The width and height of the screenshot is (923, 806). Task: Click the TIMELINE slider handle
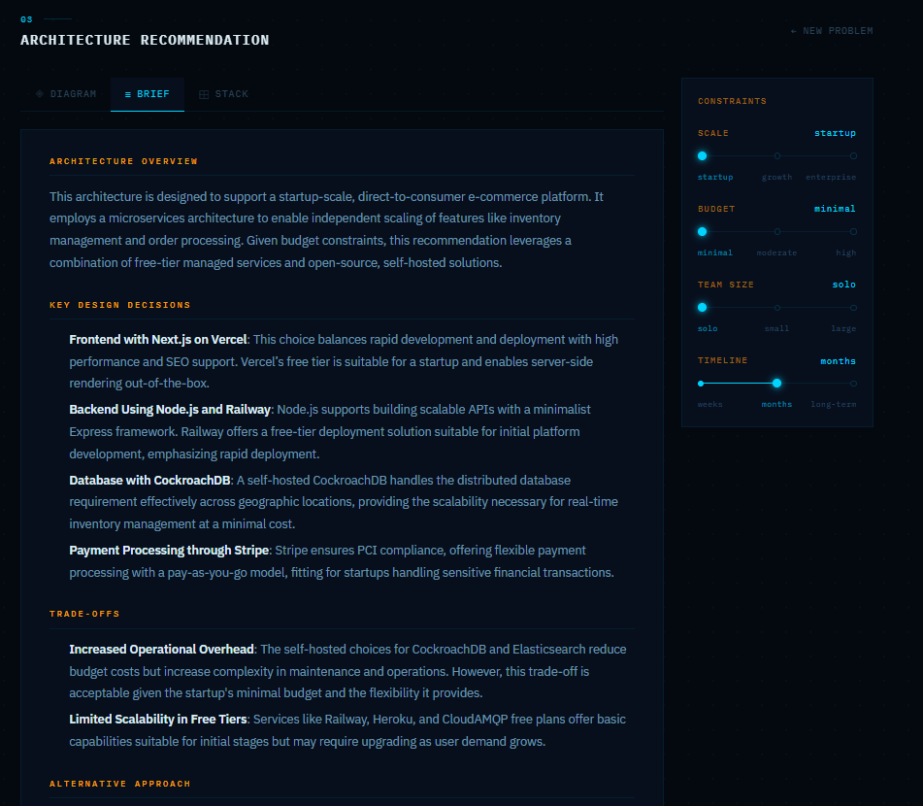[776, 383]
